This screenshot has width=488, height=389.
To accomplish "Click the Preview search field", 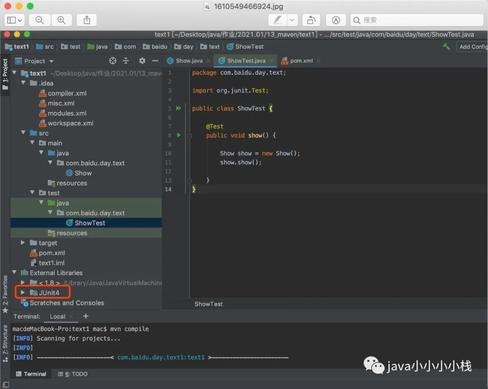I will [417, 20].
